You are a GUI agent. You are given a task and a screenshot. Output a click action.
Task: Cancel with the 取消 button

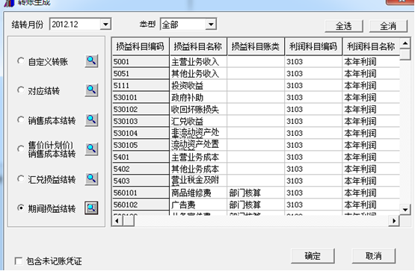point(373,255)
